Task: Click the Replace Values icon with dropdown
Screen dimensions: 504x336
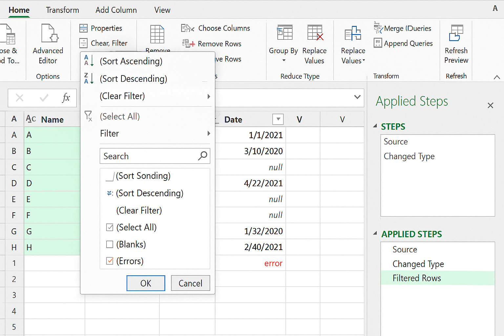Action: tap(353, 33)
